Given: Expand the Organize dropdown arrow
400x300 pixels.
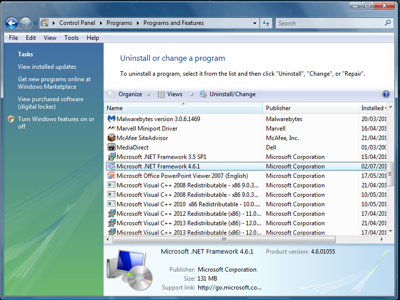Looking at the screenshot, I should pos(148,94).
